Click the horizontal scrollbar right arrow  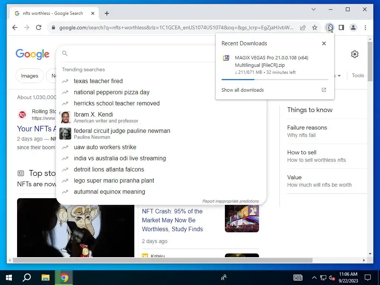[364, 260]
